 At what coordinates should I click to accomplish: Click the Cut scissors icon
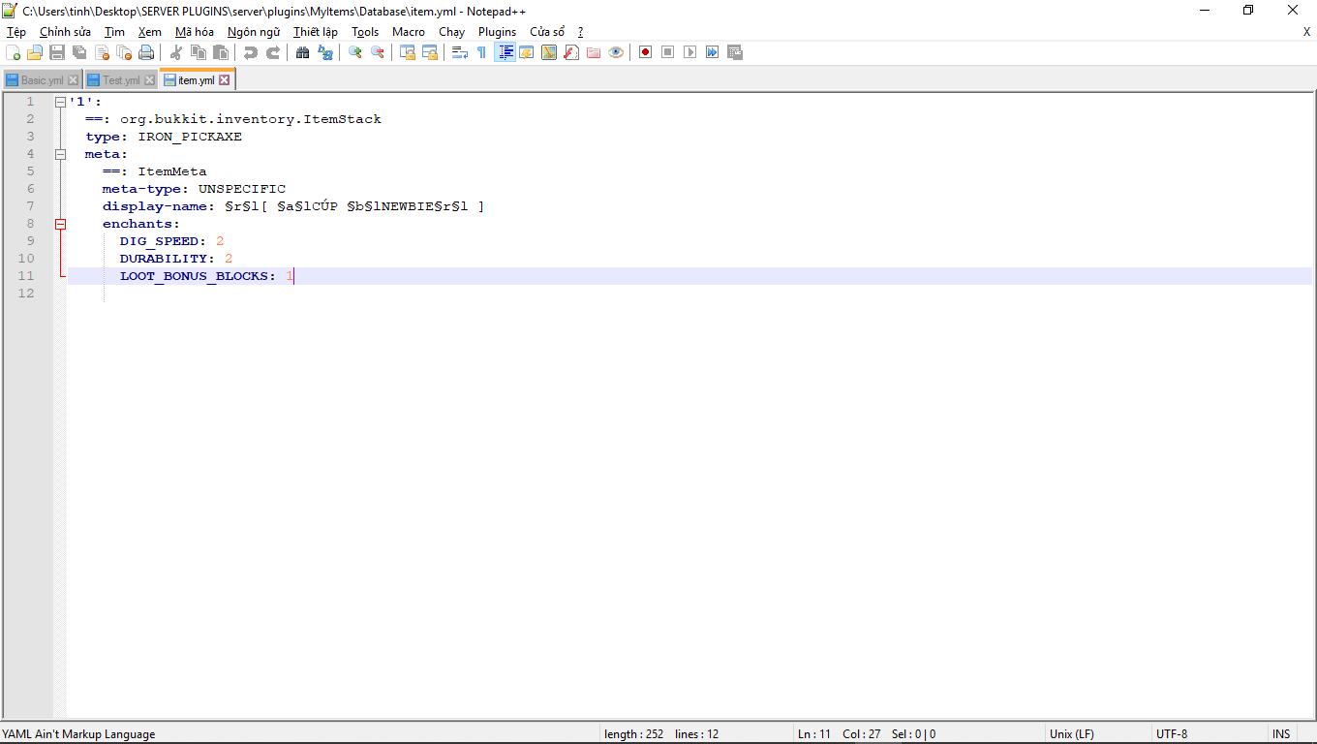tap(176, 52)
